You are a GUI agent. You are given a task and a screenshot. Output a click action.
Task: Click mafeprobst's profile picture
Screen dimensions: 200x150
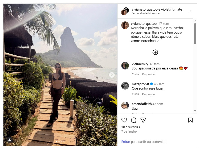coord(125,86)
